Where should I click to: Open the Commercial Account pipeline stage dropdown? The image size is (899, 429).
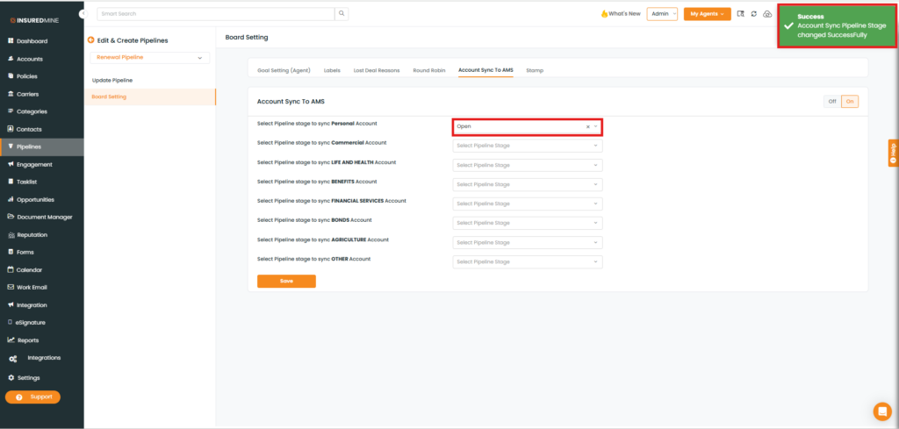[x=527, y=146]
